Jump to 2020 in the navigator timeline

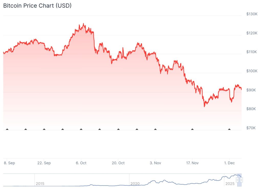135,184
